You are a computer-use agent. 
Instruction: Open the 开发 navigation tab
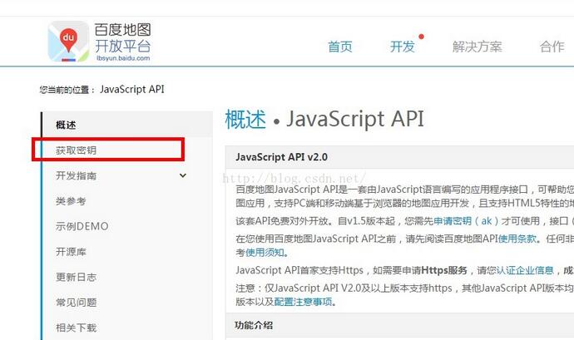click(402, 47)
